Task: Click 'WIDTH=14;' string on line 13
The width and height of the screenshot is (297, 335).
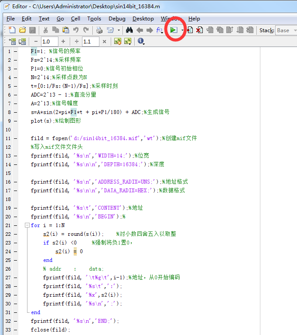Action: tap(112, 156)
